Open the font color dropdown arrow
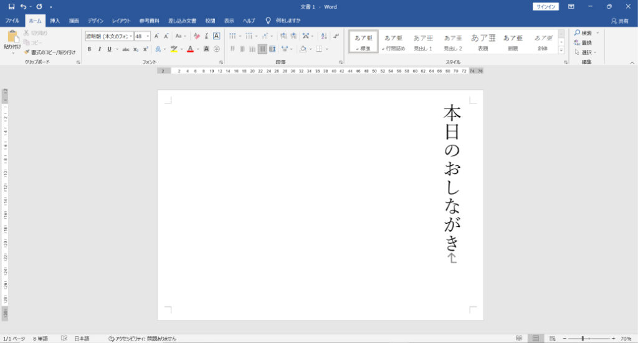 click(x=198, y=49)
